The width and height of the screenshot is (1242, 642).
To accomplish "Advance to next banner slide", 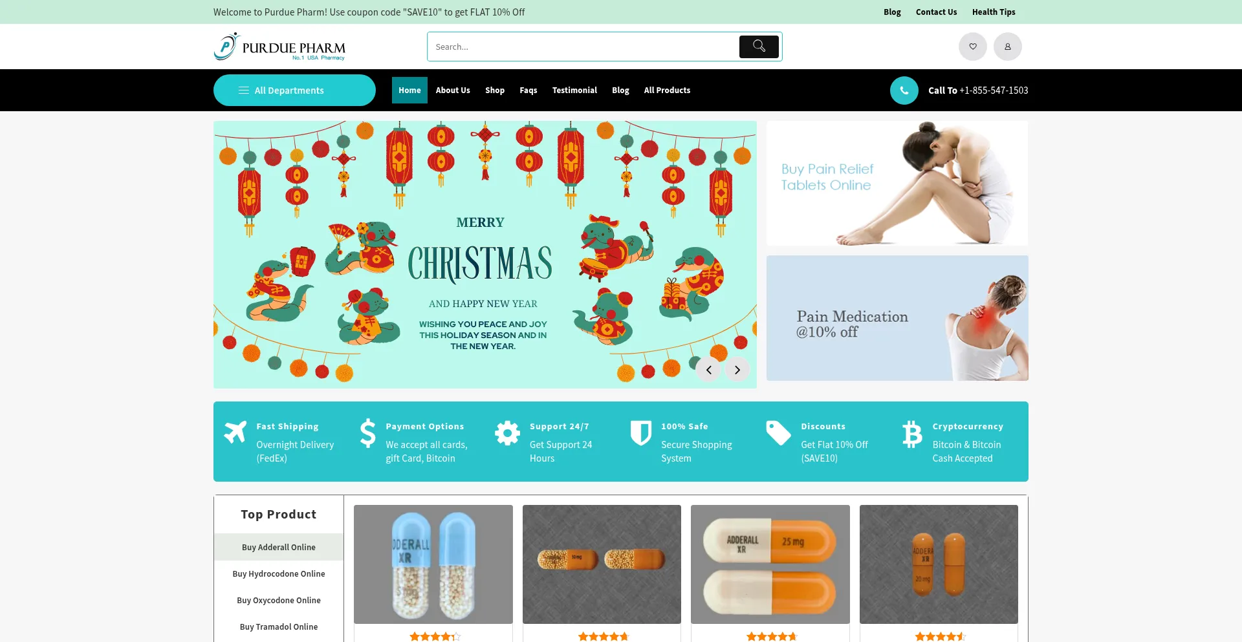I will (737, 370).
